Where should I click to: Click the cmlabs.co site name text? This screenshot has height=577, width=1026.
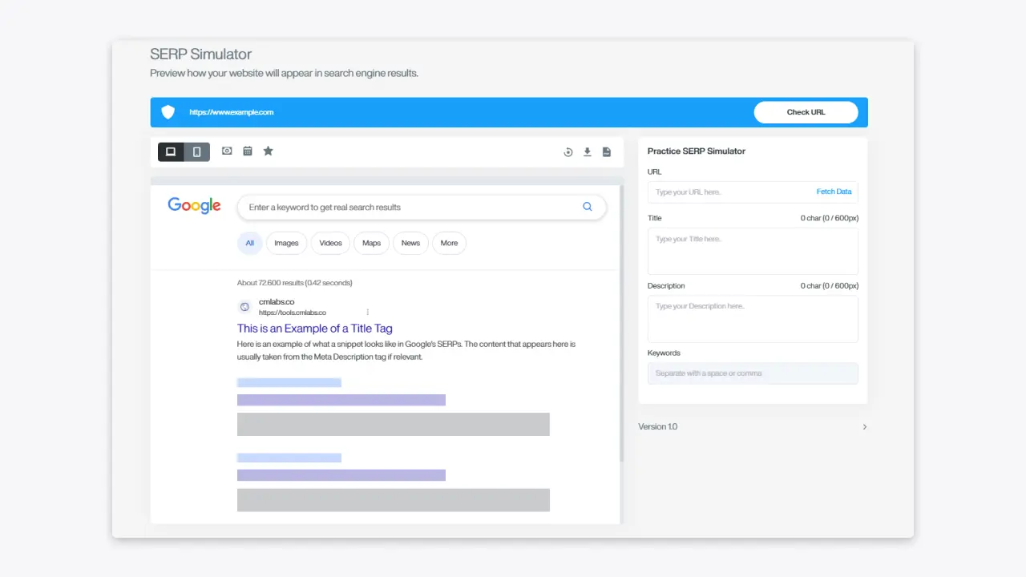pos(277,302)
